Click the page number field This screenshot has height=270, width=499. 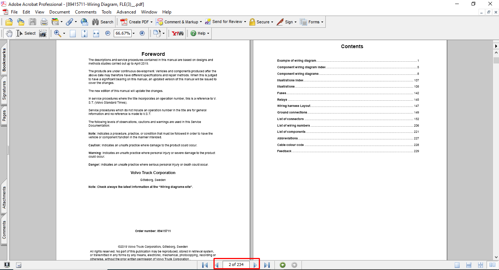pyautogui.click(x=236, y=265)
